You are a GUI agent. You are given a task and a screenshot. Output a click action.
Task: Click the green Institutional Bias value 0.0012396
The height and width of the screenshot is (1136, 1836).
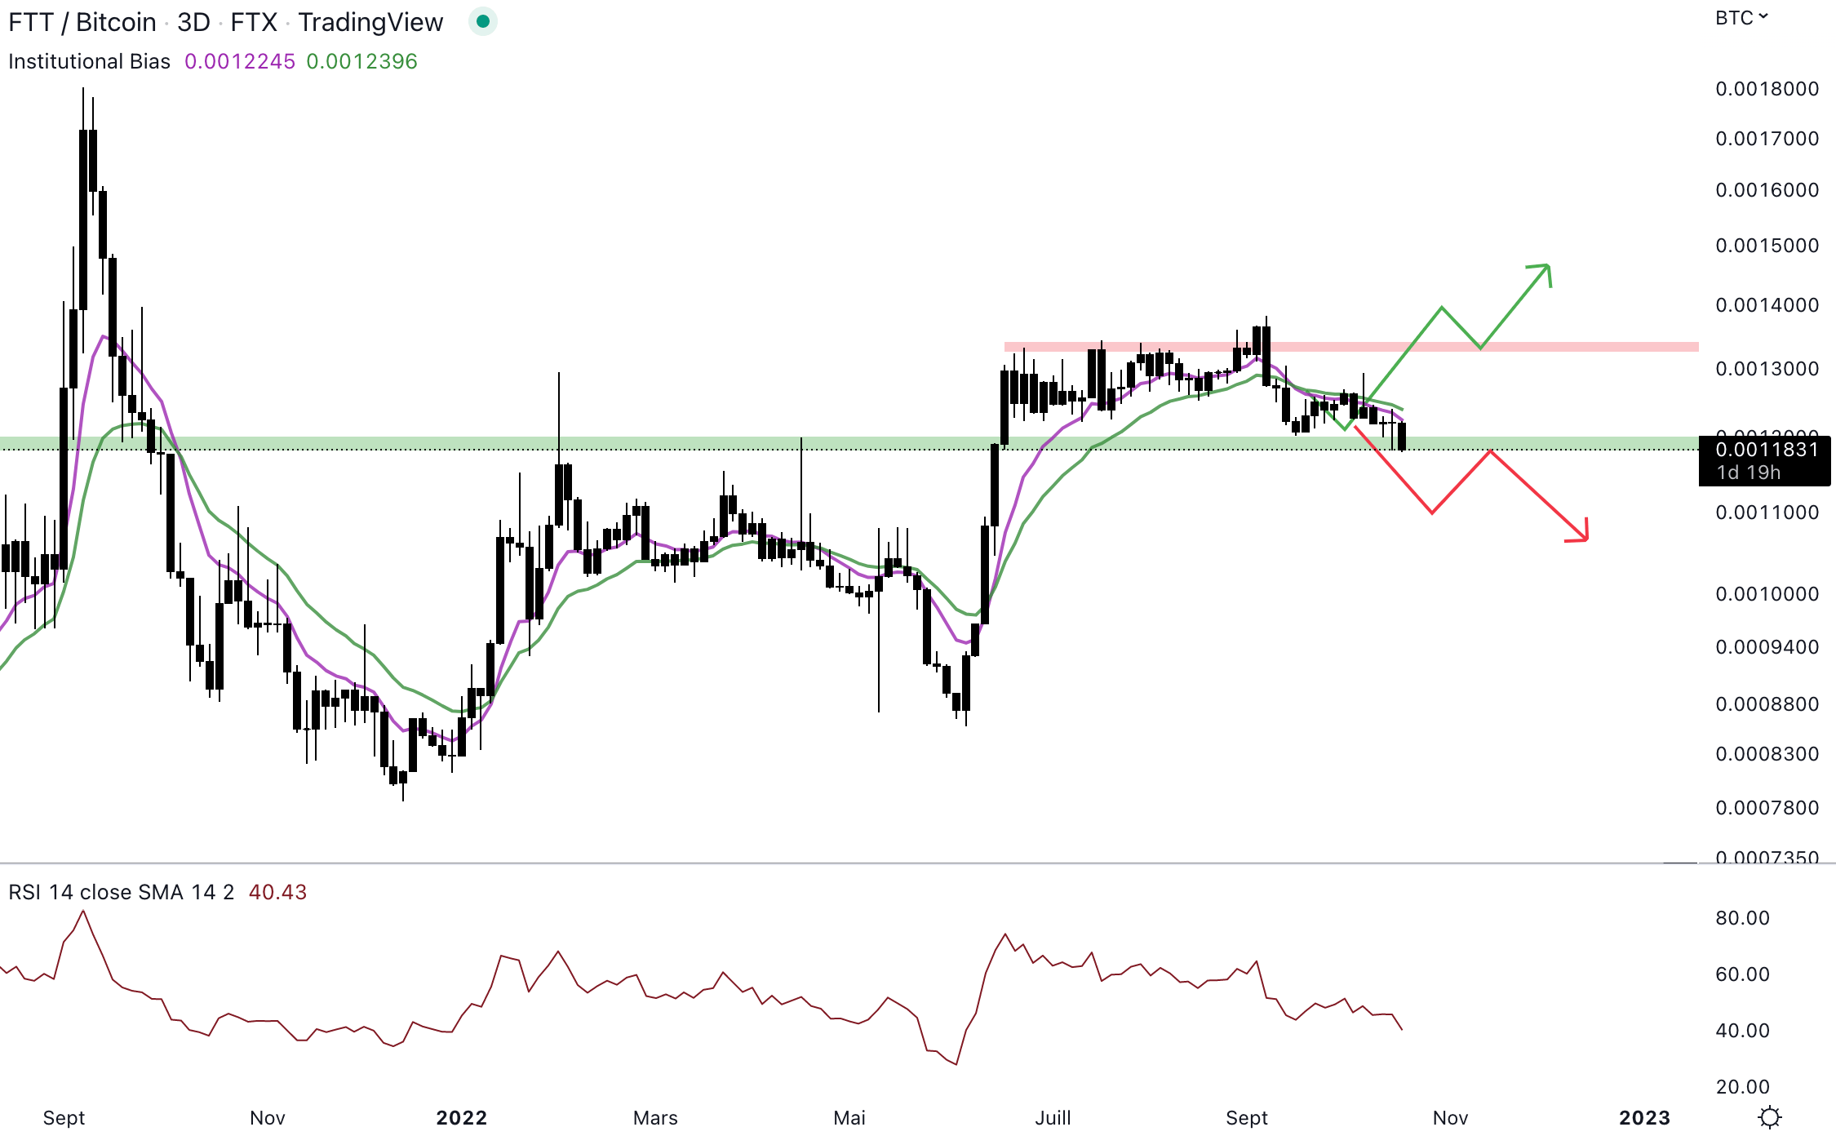pos(361,61)
